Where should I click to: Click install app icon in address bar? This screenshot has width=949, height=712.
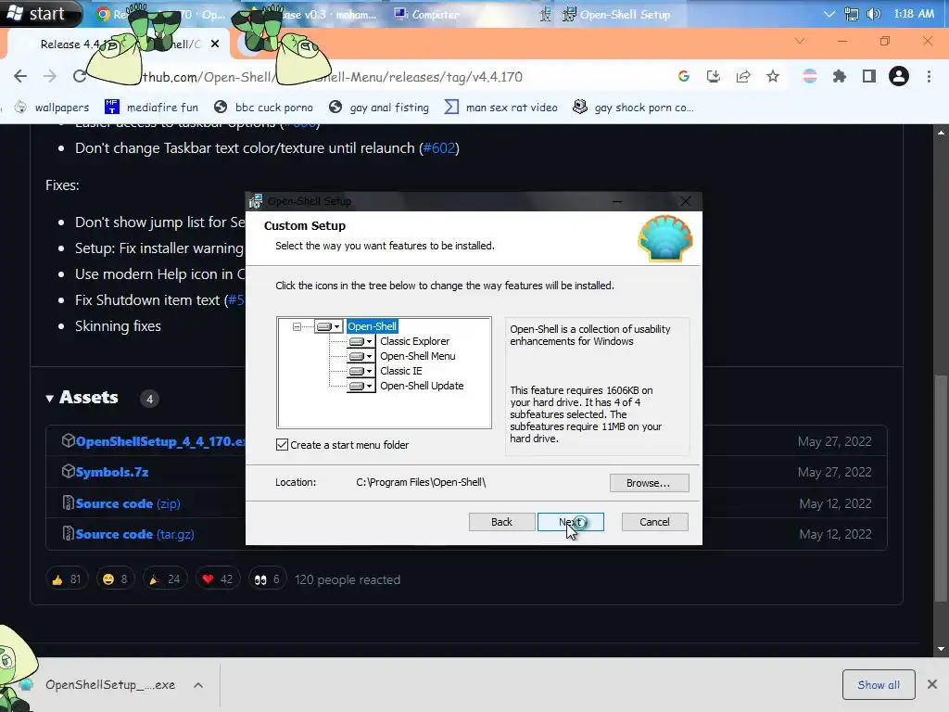(714, 76)
